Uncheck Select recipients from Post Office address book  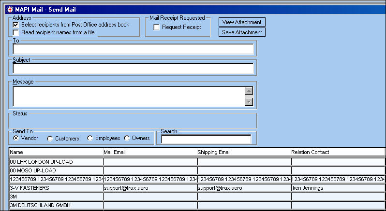(x=16, y=25)
